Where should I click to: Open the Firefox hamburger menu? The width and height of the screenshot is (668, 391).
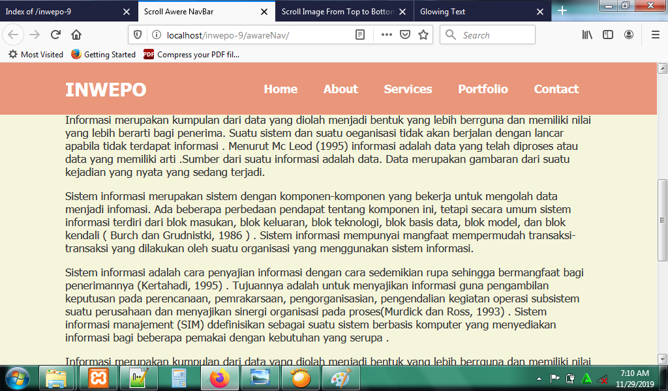point(655,35)
